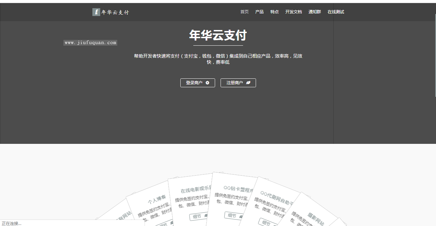Image resolution: width=436 pixels, height=226 pixels.
Task: Click the 登录商户 button
Action: tap(198, 83)
